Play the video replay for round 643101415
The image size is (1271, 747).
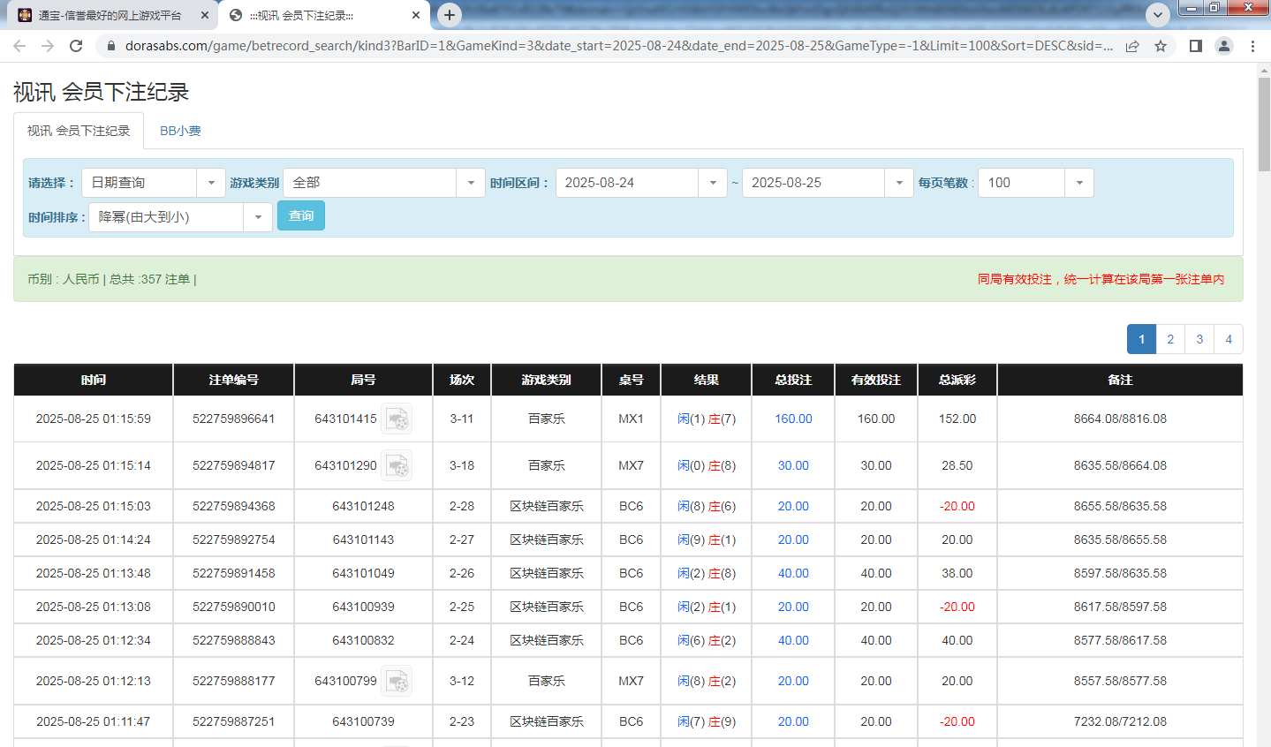(x=397, y=419)
